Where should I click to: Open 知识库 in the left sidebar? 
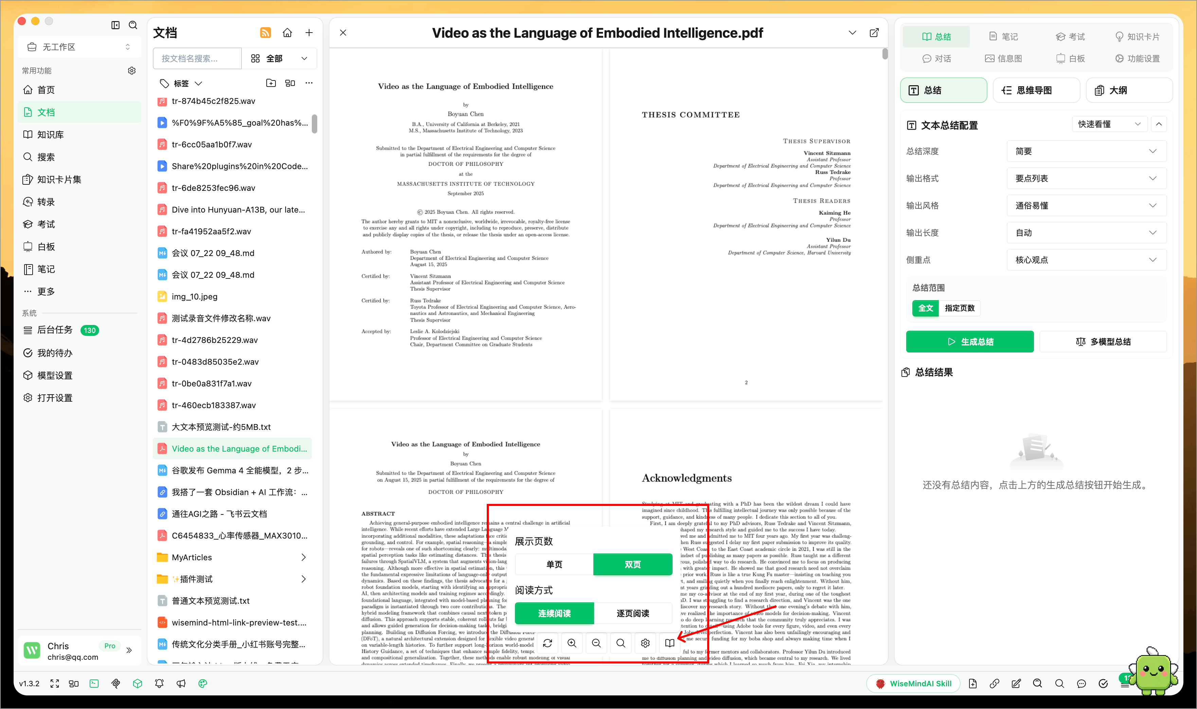[79, 135]
